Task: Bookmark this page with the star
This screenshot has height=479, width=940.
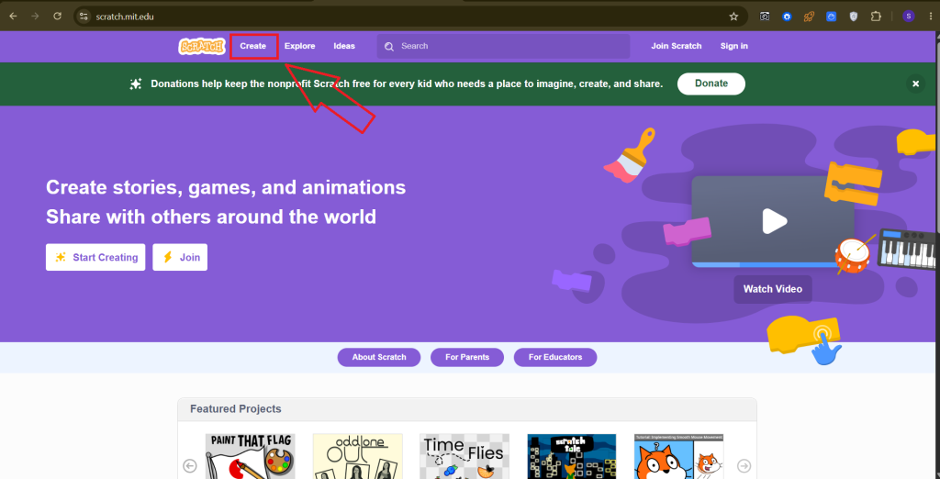Action: click(733, 17)
